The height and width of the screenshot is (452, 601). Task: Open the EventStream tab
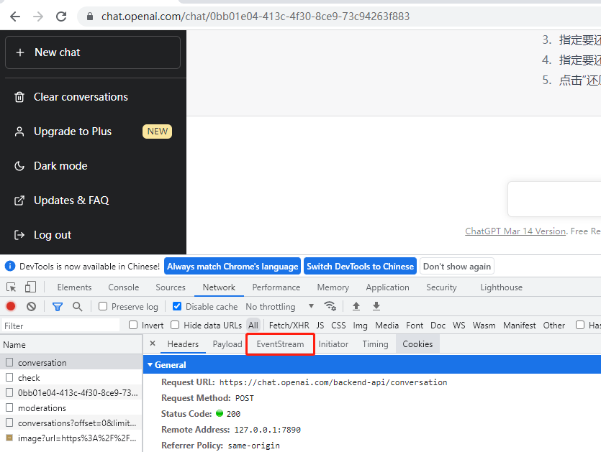click(280, 344)
